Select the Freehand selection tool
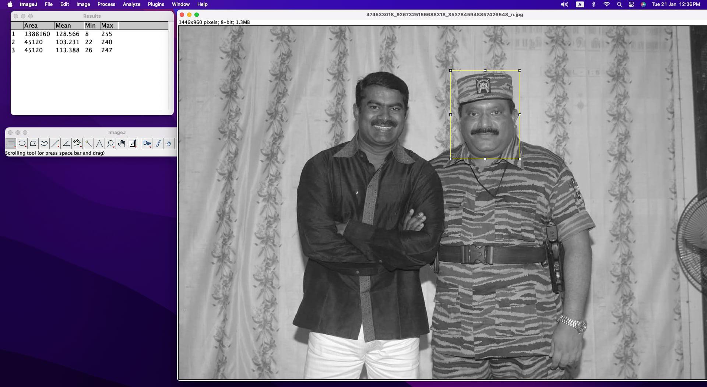The image size is (707, 387). point(44,144)
